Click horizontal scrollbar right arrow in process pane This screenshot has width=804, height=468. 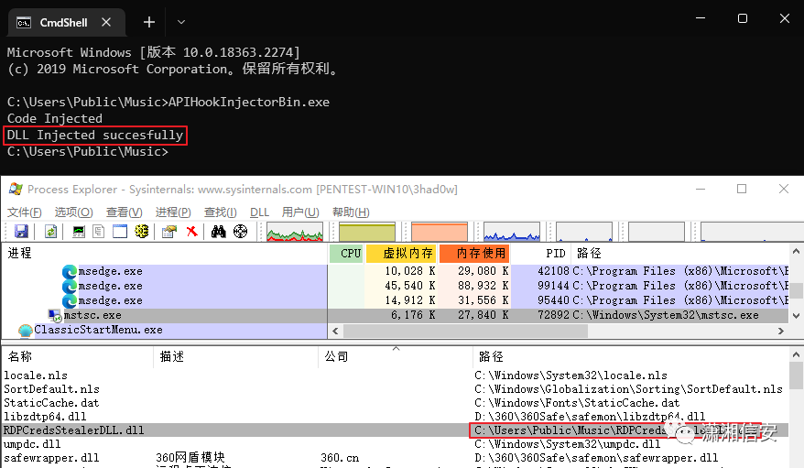click(x=781, y=332)
